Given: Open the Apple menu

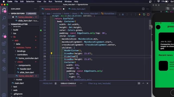Looking at the screenshot, I should tap(4, 1).
